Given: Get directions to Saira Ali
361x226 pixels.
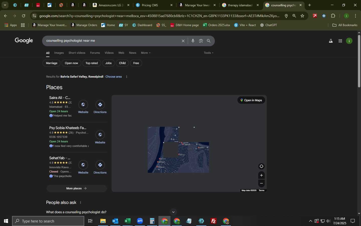Looking at the screenshot, I should point(100,105).
